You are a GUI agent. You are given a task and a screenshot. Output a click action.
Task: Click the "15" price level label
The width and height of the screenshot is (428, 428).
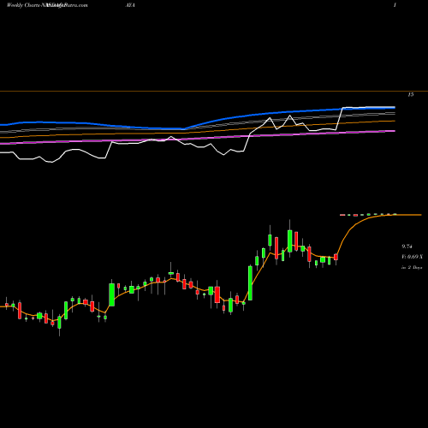(x=411, y=94)
